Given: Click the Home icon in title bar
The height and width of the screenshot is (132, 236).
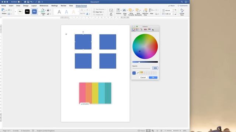Looking at the screenshot, I should 25,2.
